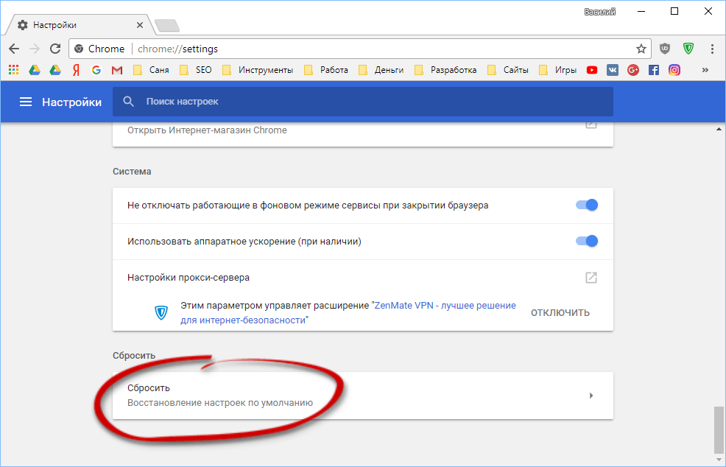Screen dimensions: 726x467
Task: Bookmark this page with the star icon
Action: point(641,49)
